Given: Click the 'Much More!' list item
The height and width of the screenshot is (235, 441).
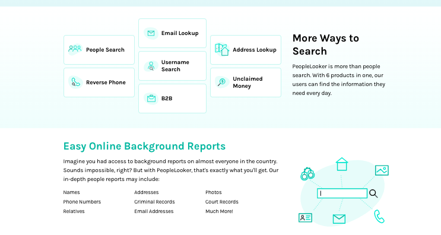Looking at the screenshot, I should click(x=219, y=211).
